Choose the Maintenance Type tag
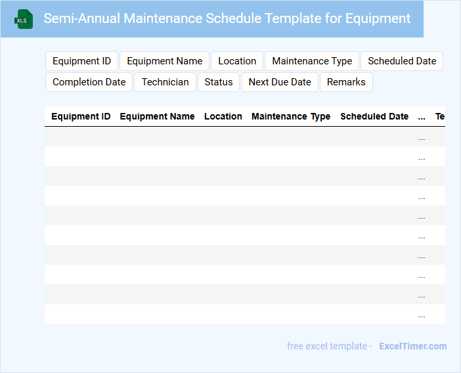 click(x=312, y=61)
